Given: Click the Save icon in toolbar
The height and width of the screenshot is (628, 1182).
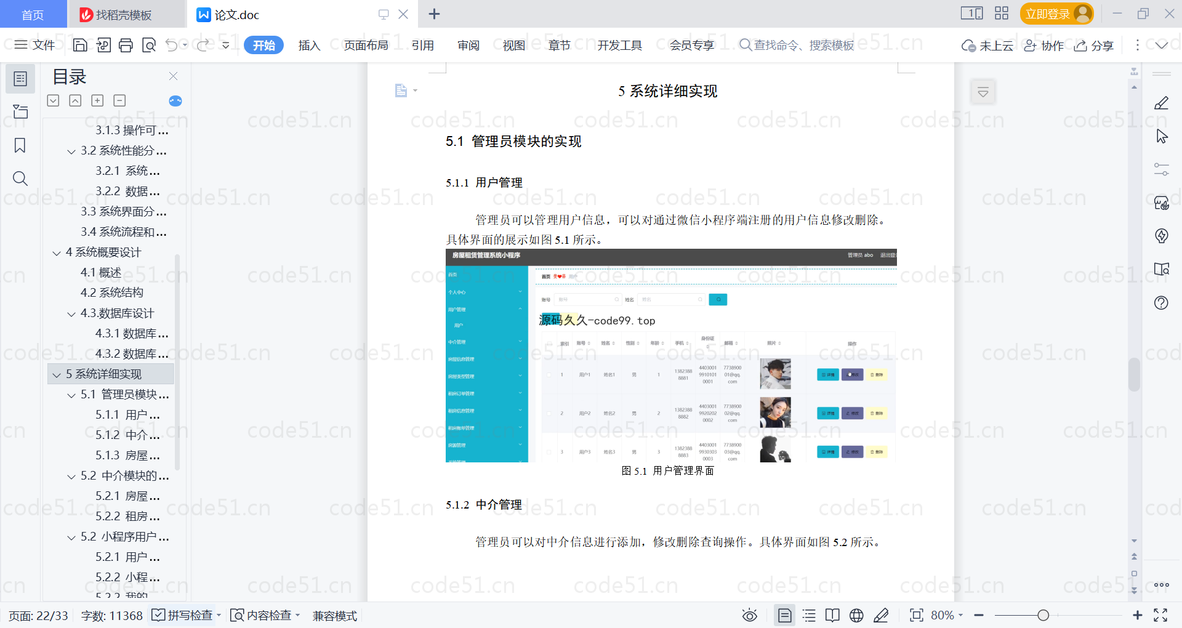Looking at the screenshot, I should click(x=80, y=45).
